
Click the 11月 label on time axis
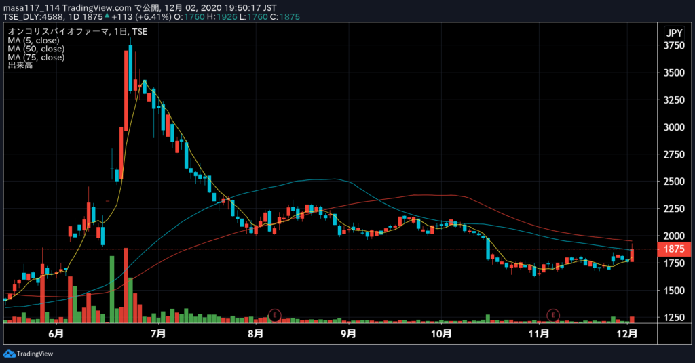pos(539,333)
